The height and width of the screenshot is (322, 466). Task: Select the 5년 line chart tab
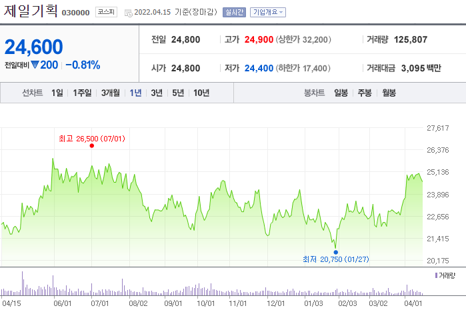[x=178, y=93]
